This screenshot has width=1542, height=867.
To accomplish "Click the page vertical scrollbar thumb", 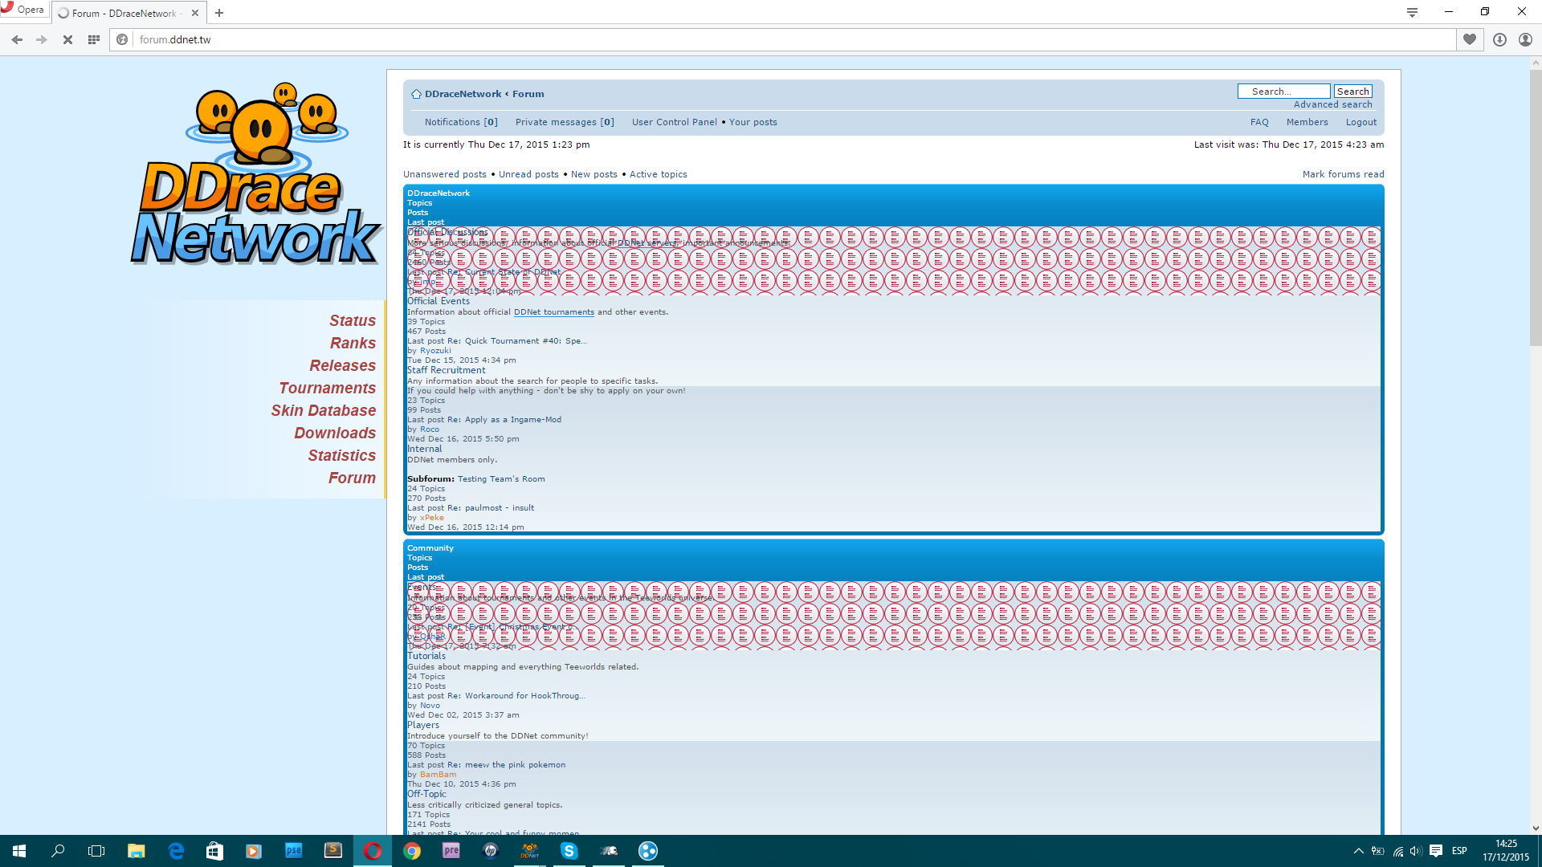I will coord(1536,209).
